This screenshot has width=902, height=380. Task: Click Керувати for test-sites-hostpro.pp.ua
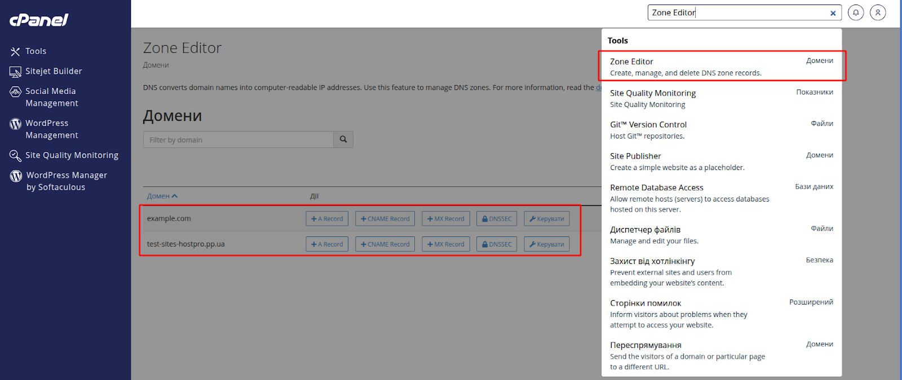tap(547, 244)
